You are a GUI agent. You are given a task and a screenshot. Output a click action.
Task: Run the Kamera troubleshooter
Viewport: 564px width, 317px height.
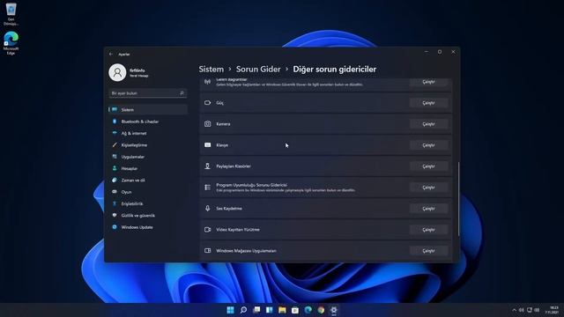(428, 124)
